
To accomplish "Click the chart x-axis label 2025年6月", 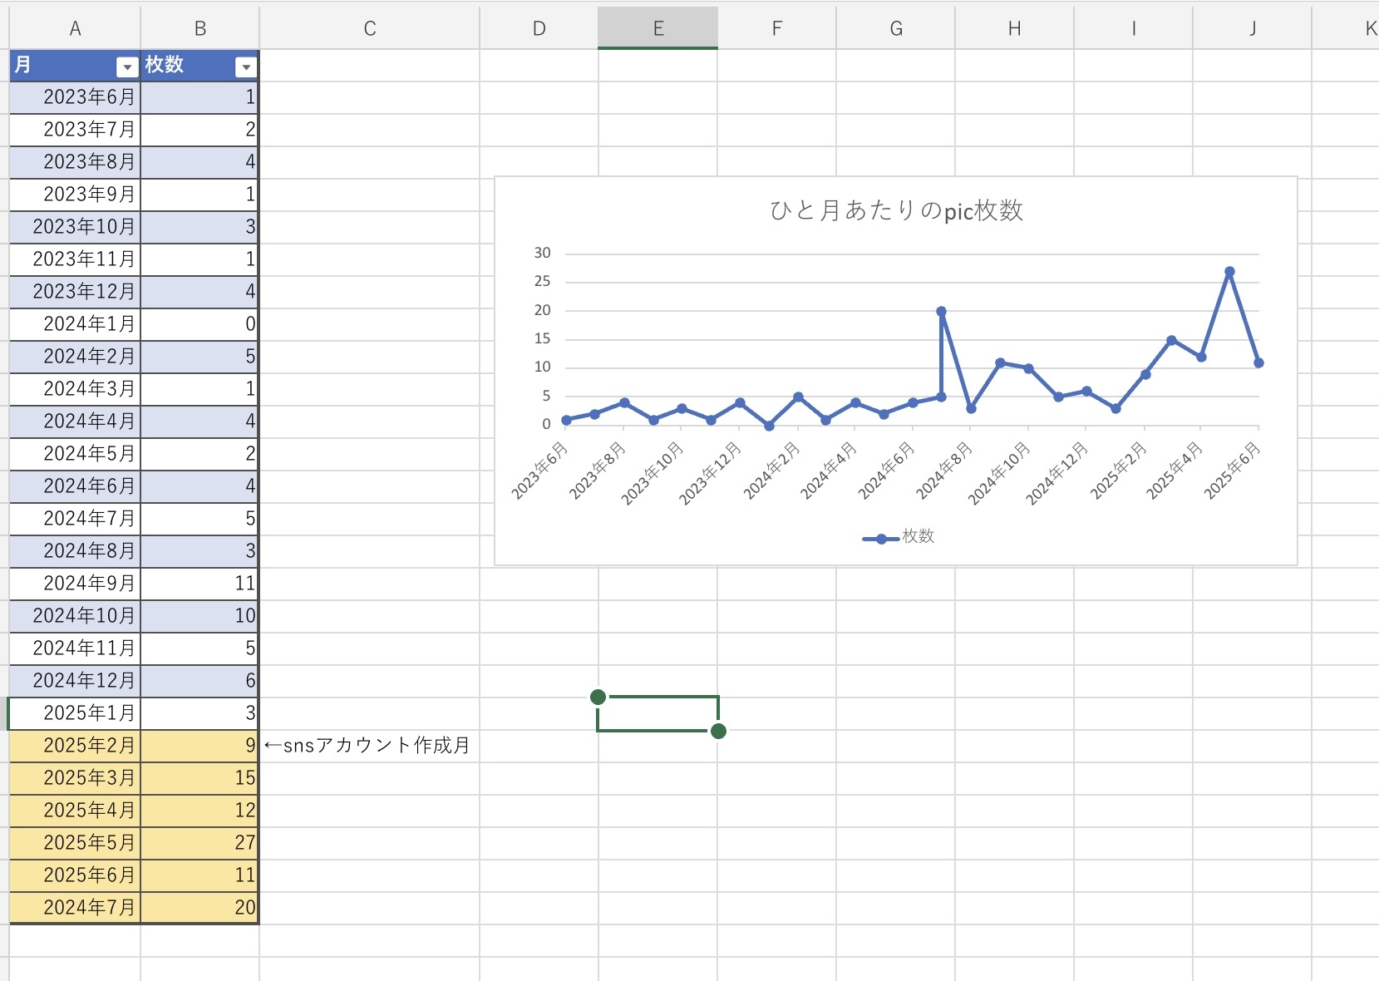I will click(1232, 471).
